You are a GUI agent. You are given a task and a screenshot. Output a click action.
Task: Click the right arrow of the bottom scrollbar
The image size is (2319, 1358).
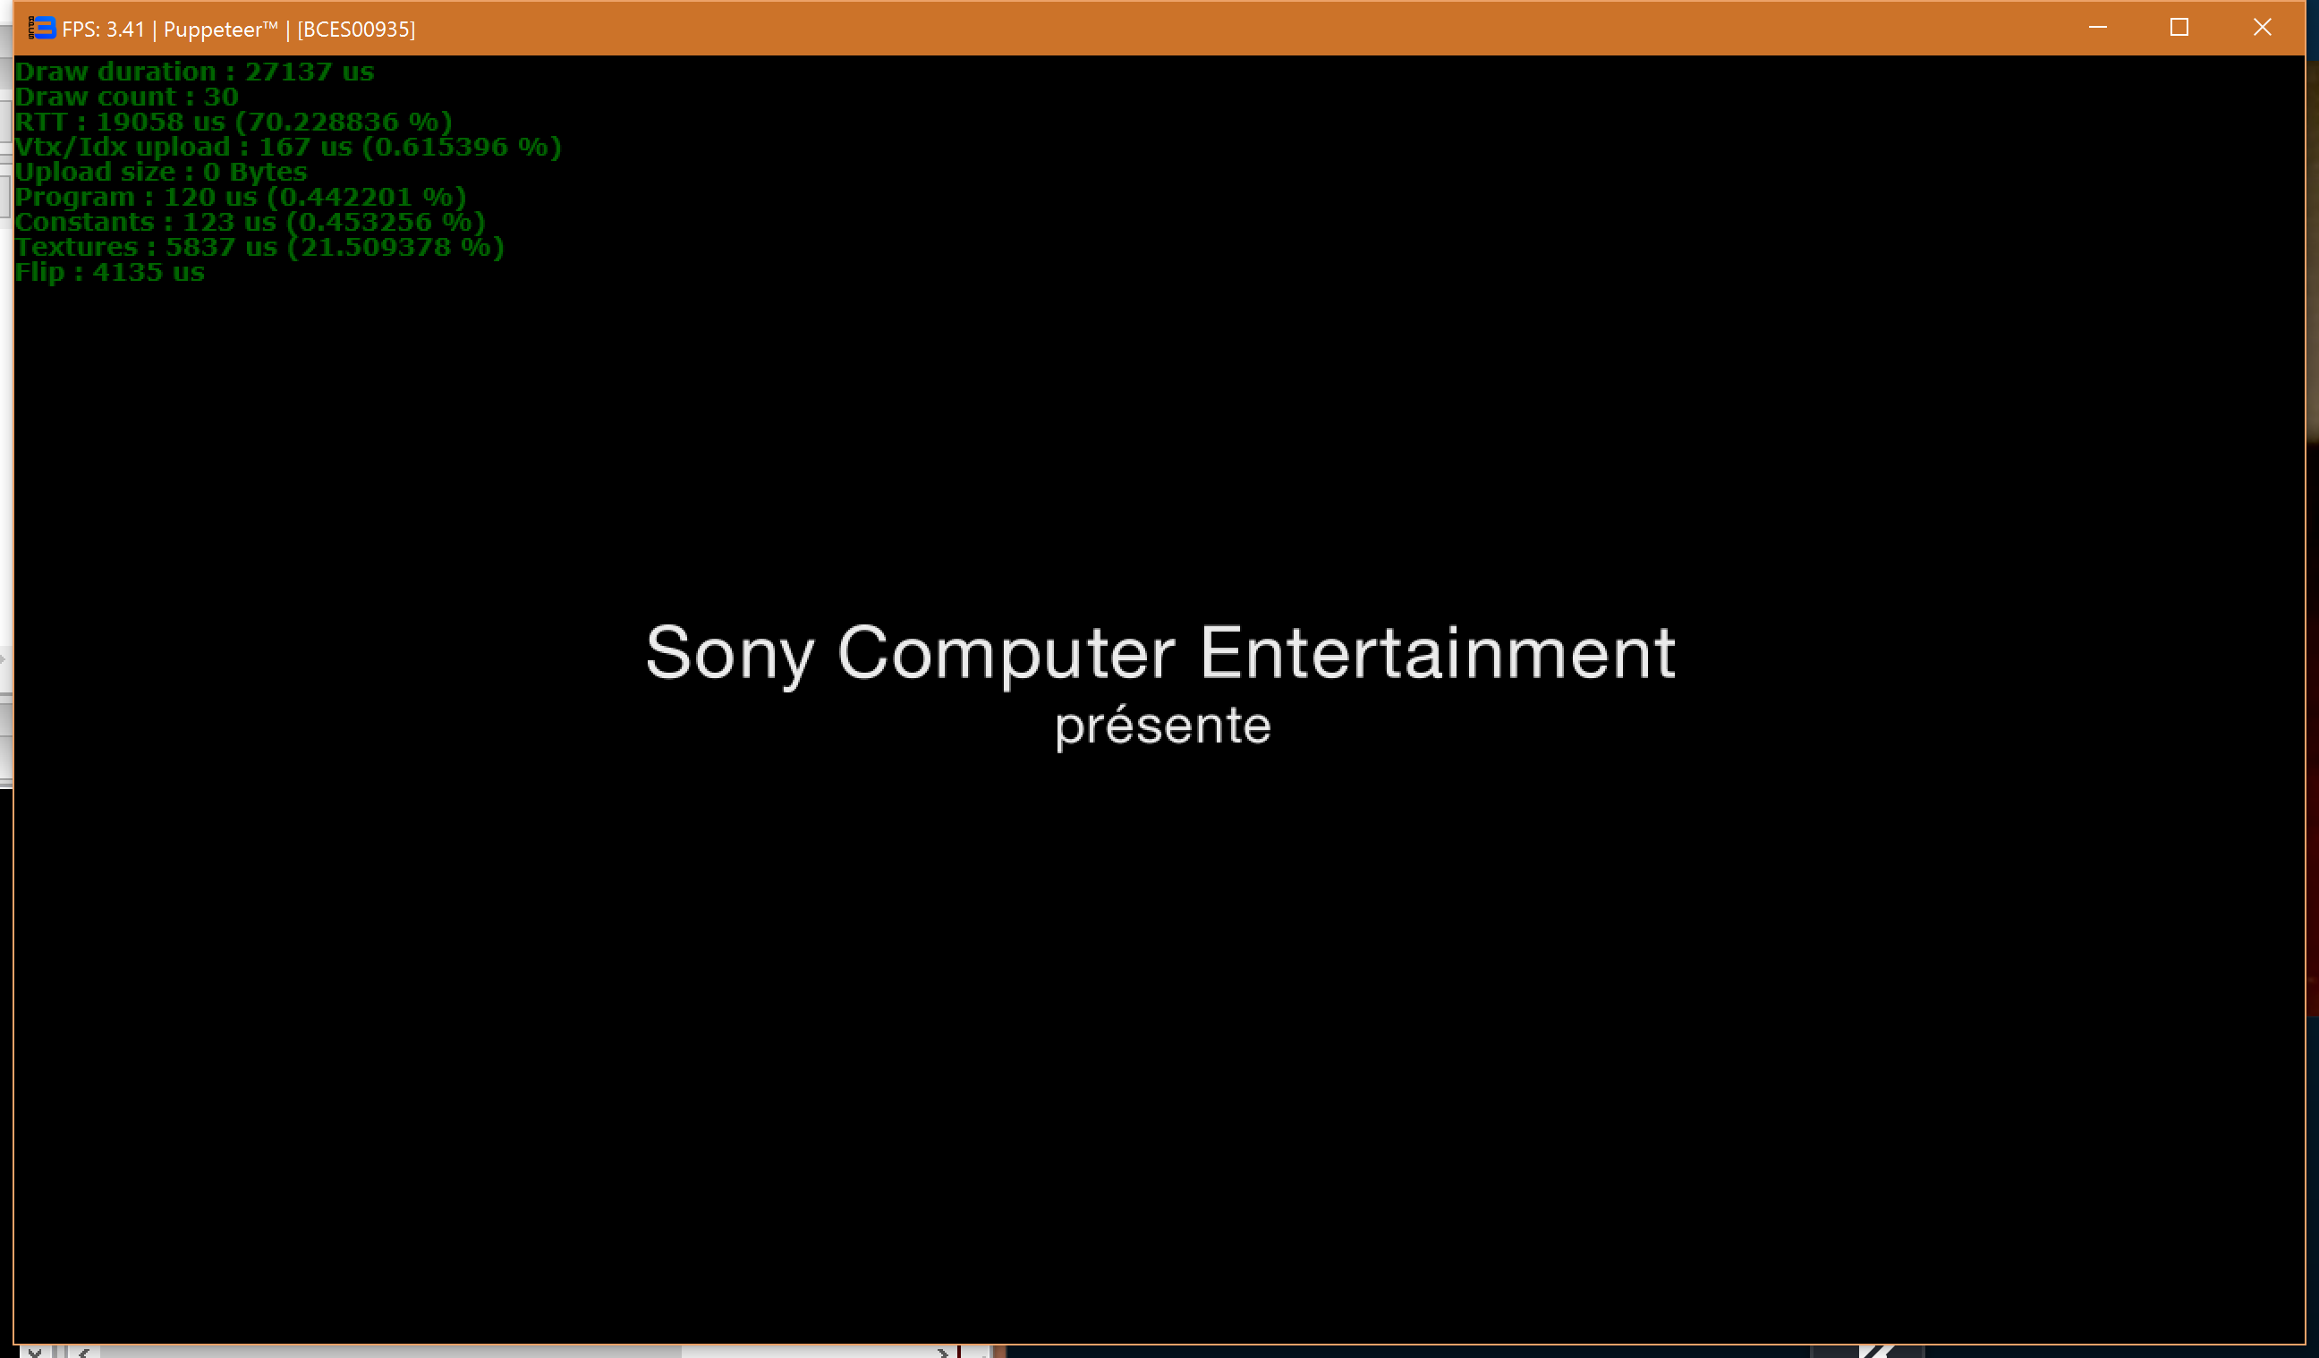coord(941,1352)
